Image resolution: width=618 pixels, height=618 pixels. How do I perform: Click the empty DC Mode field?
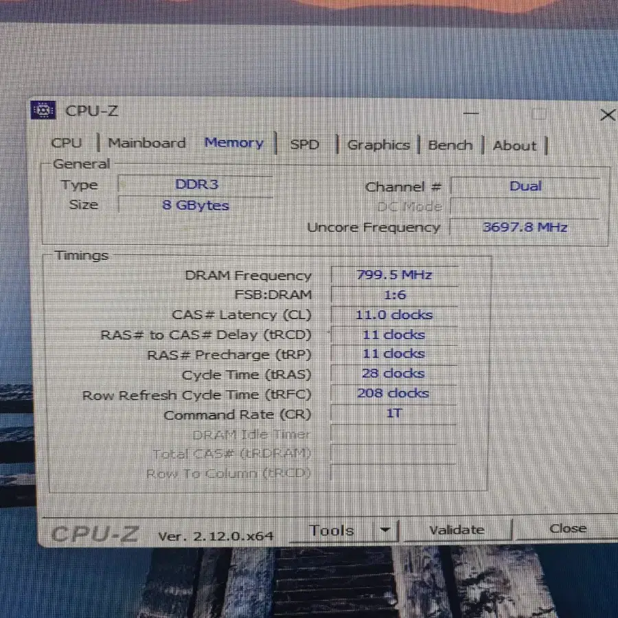(x=525, y=207)
